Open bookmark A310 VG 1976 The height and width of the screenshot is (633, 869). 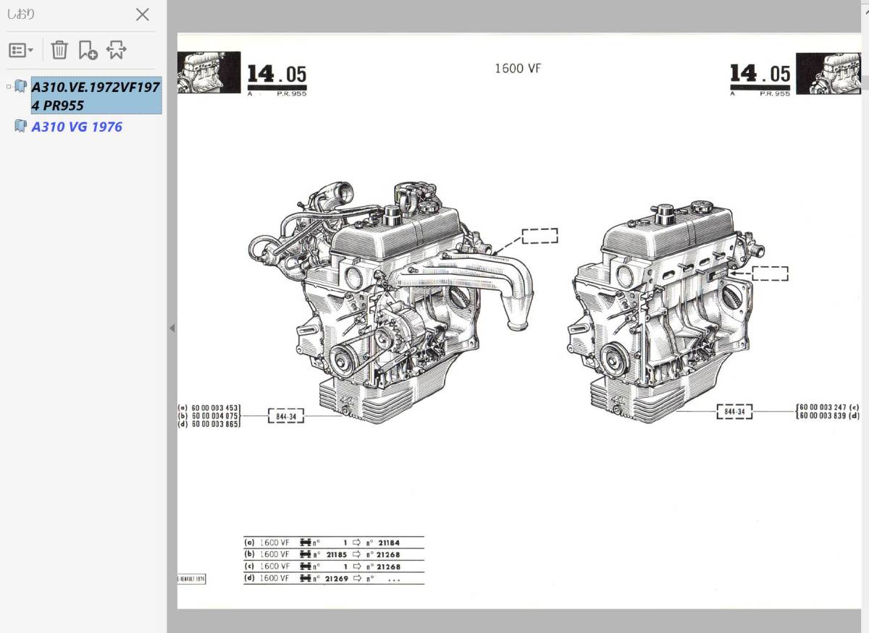[77, 127]
